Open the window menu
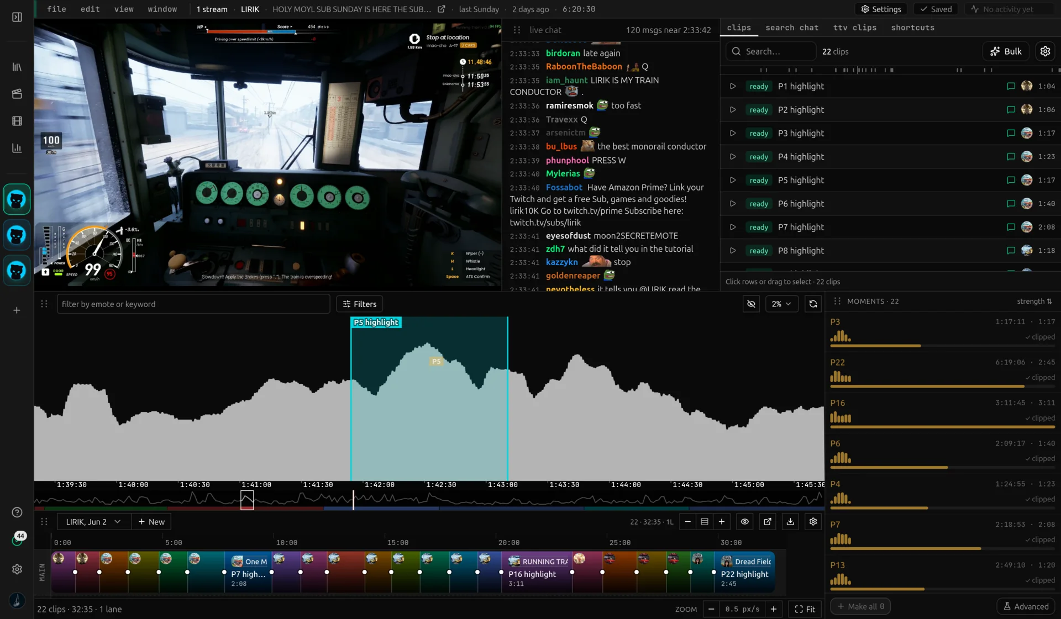 click(162, 9)
